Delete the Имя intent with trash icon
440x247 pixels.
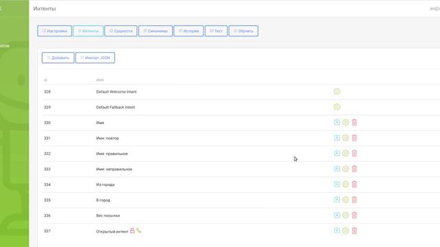coord(354,122)
